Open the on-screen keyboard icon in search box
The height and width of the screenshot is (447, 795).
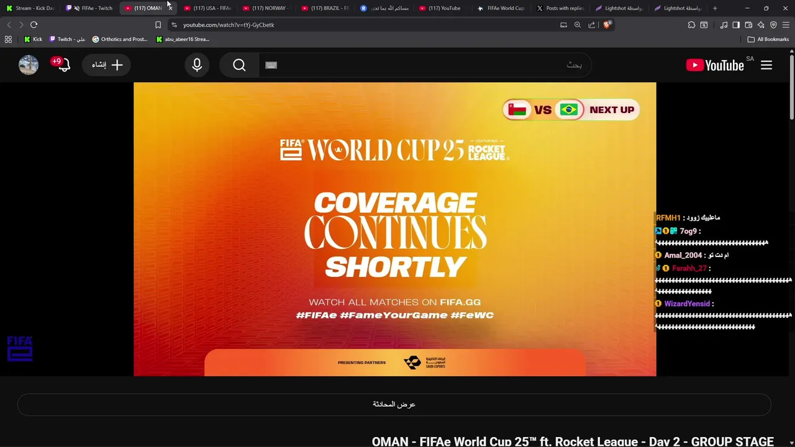(271, 65)
